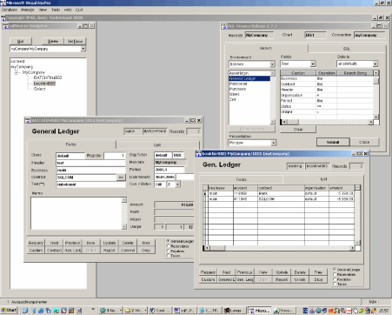Click the BATCH General Ledger window title icon
Screen dimensions: 392x315
pyautogui.click(x=28, y=120)
